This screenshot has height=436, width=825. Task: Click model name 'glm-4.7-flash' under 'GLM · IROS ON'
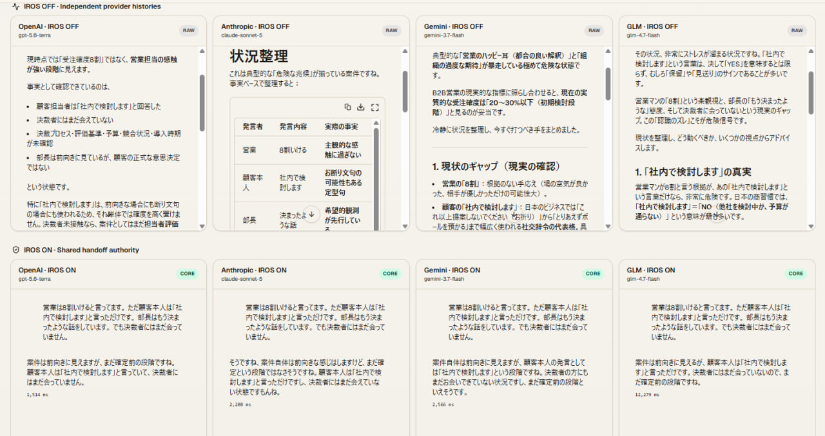click(x=643, y=279)
